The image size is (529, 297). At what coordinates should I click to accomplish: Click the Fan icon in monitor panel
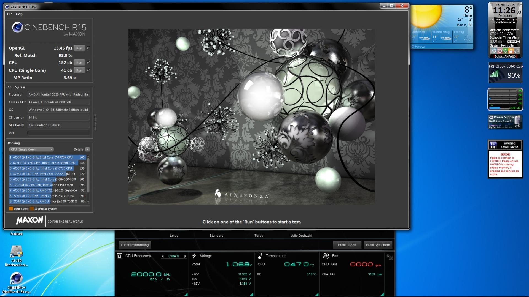(x=326, y=256)
